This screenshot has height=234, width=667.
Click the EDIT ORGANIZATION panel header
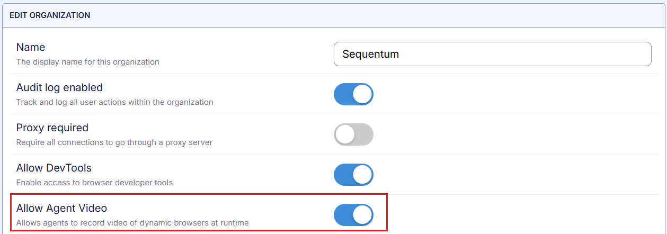pyautogui.click(x=50, y=15)
